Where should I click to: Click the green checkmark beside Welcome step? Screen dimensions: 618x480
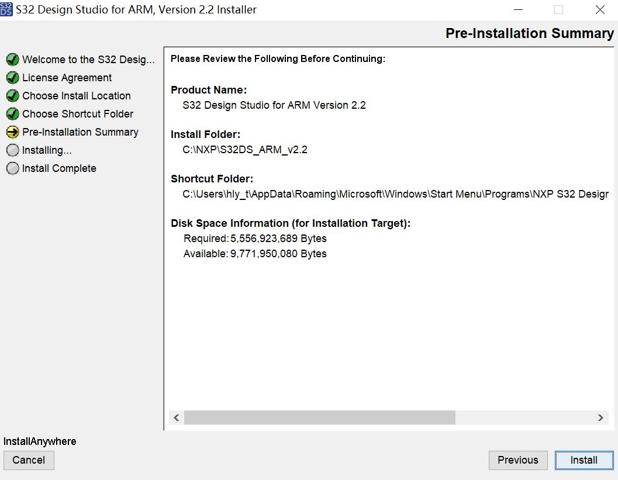tap(12, 60)
